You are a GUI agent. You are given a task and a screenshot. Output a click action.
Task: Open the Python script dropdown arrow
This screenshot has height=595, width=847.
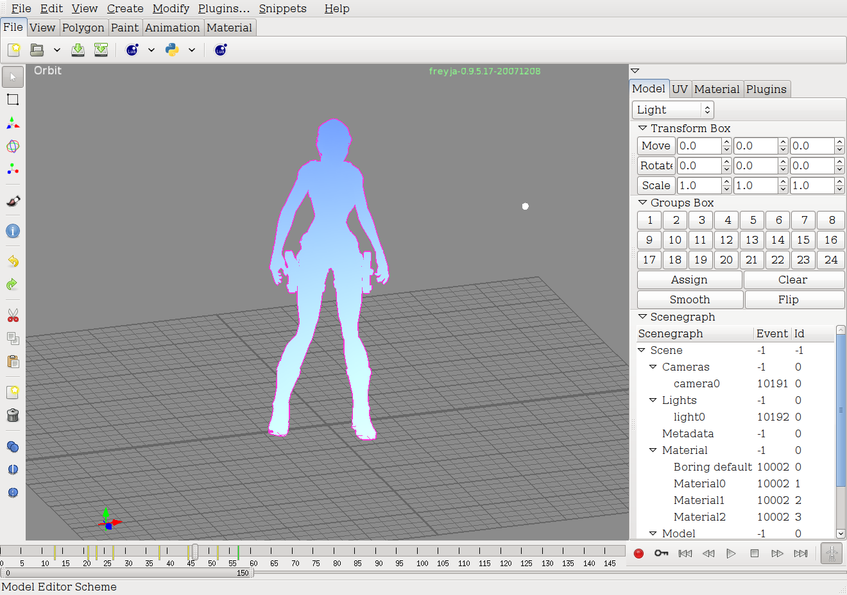coord(191,50)
